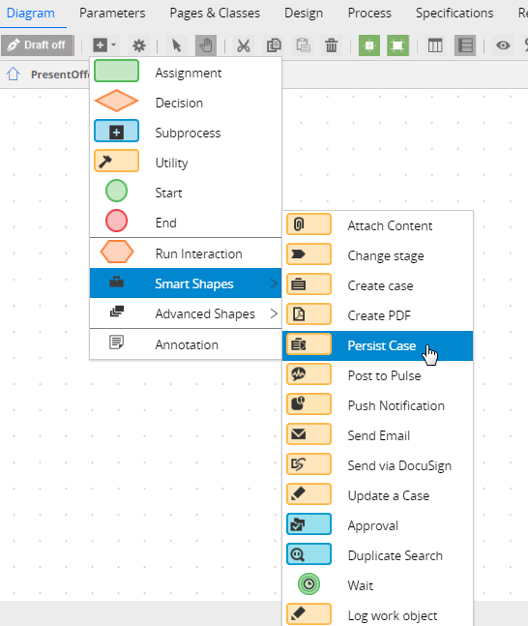Click the green fit-to-screen icon

click(x=397, y=45)
